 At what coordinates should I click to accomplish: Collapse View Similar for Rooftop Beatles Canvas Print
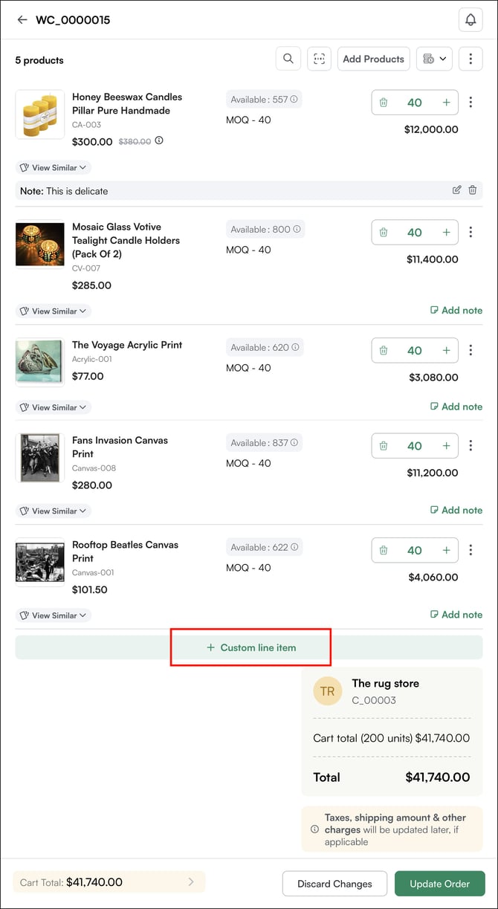click(x=52, y=615)
